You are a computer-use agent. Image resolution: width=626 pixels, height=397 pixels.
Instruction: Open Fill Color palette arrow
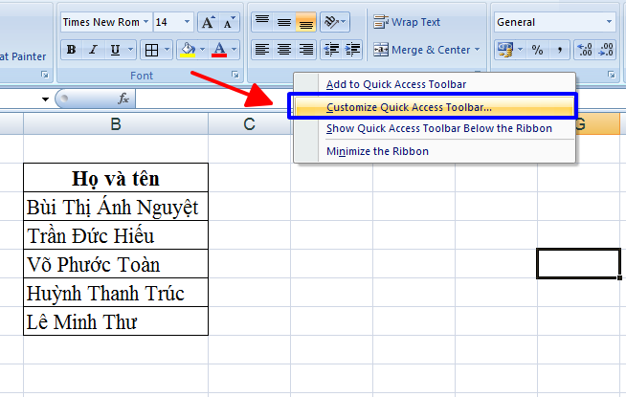click(x=202, y=50)
